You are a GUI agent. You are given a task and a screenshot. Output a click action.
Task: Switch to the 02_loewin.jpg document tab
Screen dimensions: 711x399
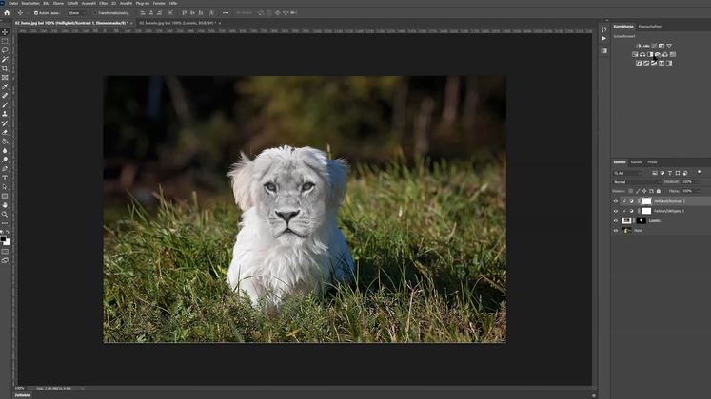(x=177, y=23)
